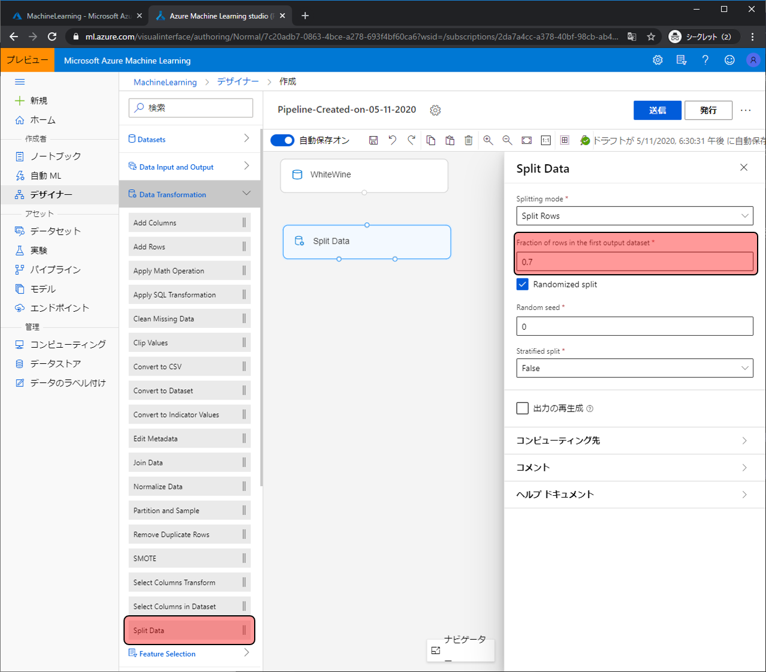Open the Stratified split dropdown
Screen dimensions: 766x672
pyautogui.click(x=634, y=368)
